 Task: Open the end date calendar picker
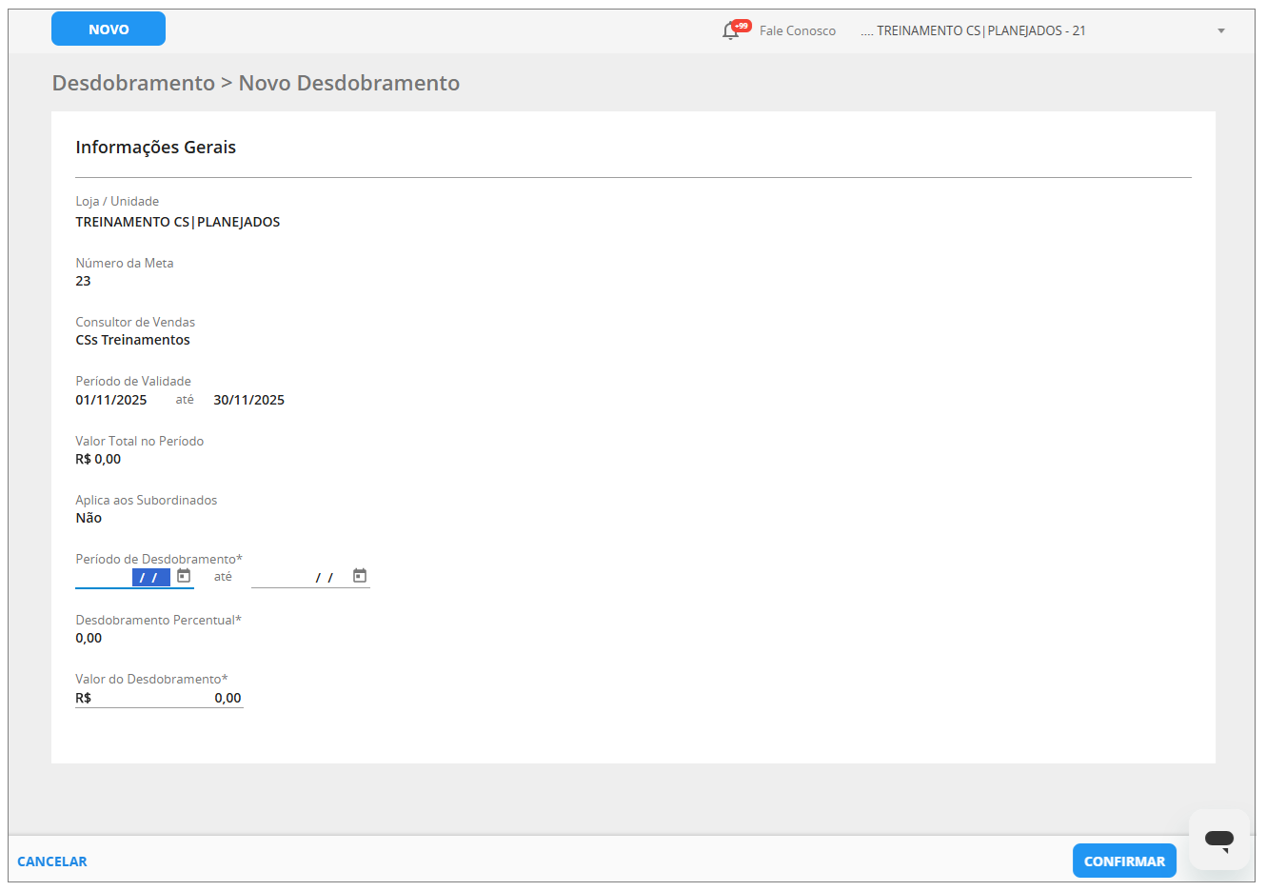point(360,576)
